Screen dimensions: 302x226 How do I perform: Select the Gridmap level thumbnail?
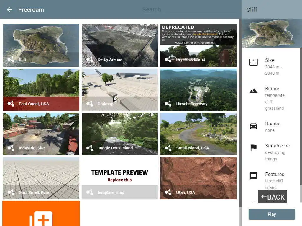[x=120, y=89]
